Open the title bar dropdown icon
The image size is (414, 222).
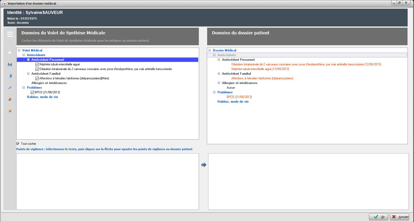point(4,4)
